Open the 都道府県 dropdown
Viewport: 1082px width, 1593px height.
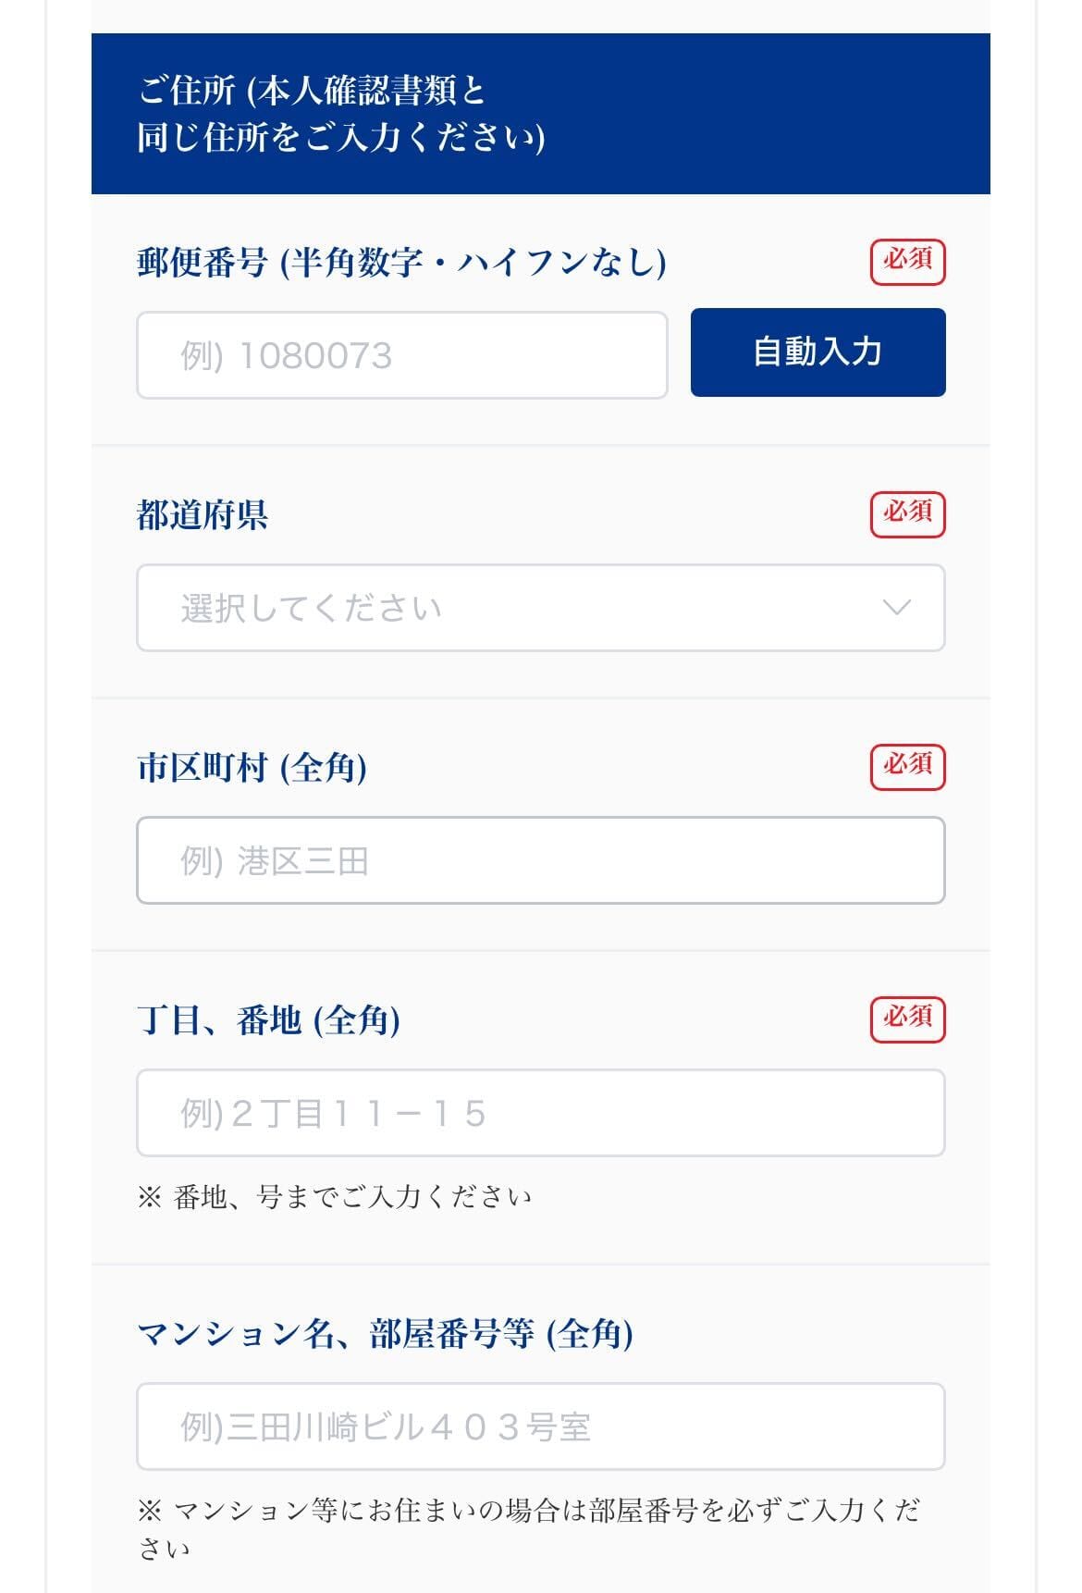[x=541, y=608]
